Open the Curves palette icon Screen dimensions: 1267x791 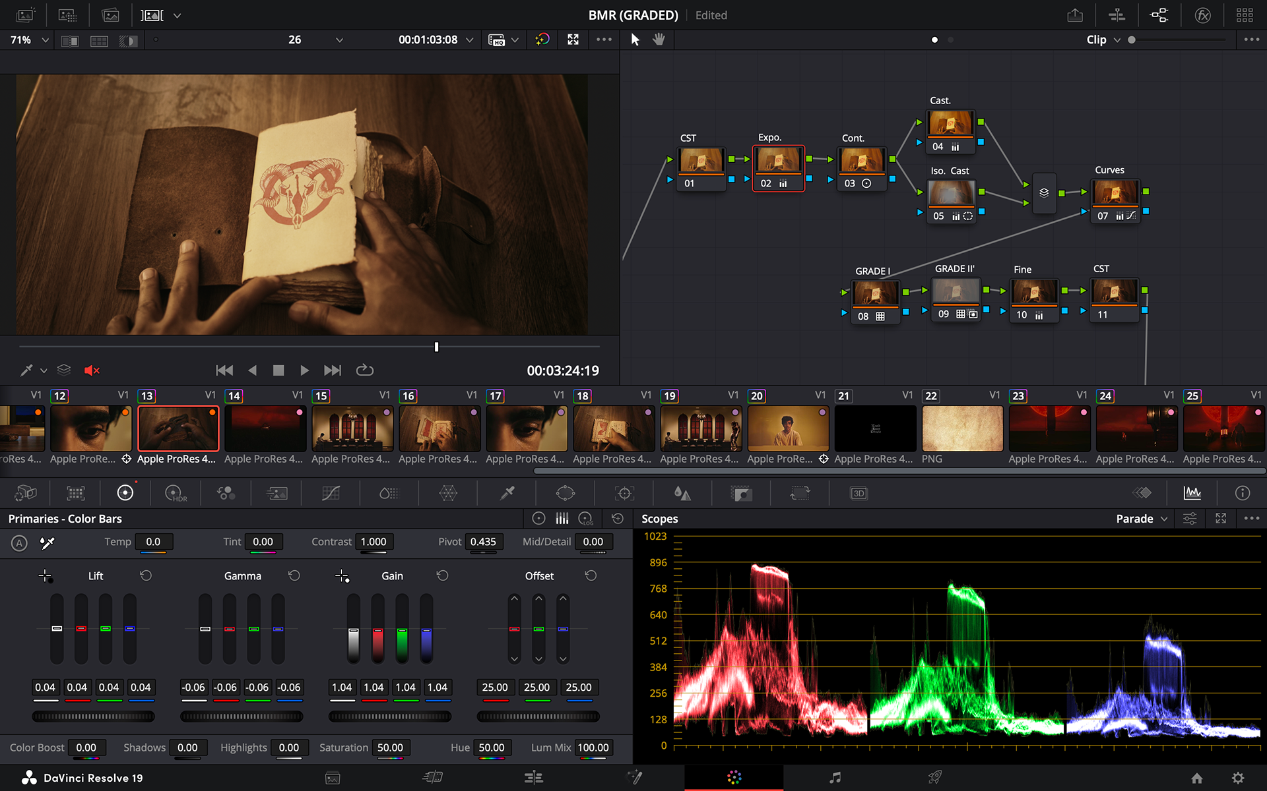(x=331, y=493)
